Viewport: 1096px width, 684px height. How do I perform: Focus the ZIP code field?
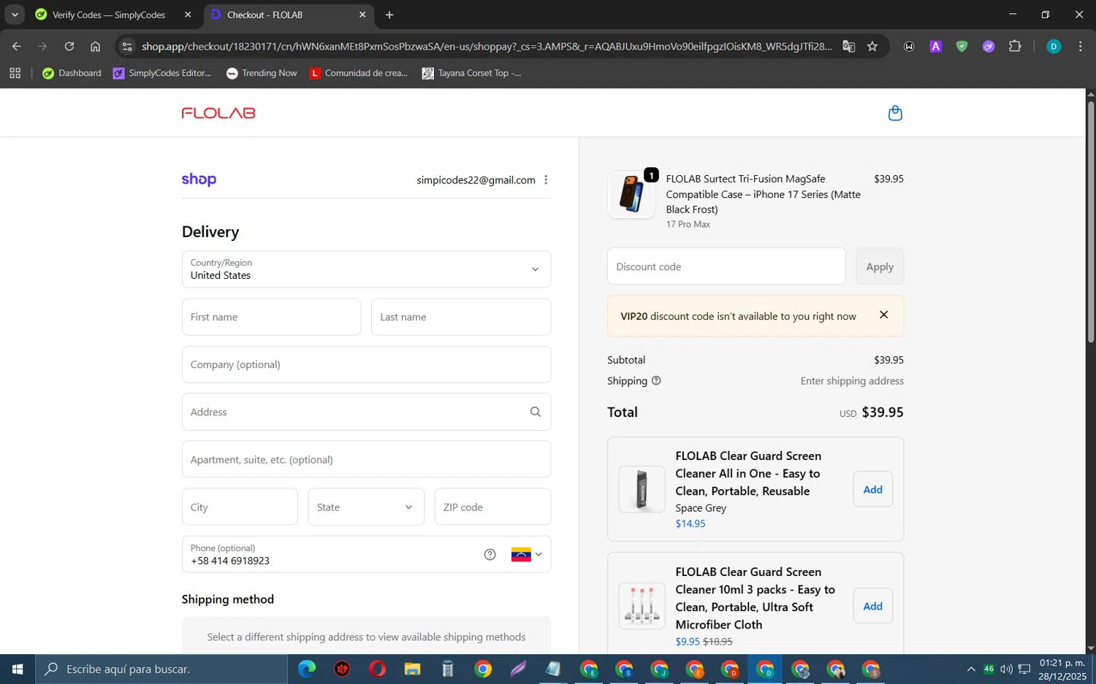click(492, 507)
